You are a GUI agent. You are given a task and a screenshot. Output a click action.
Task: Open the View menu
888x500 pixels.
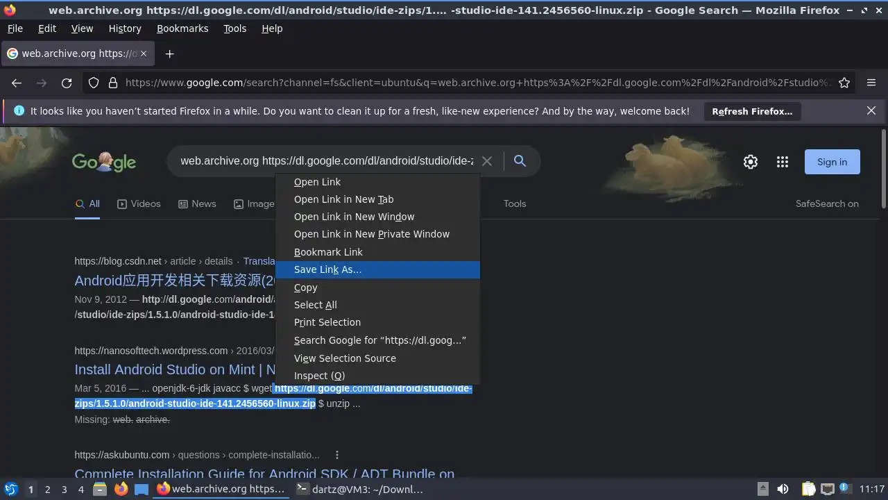82,28
